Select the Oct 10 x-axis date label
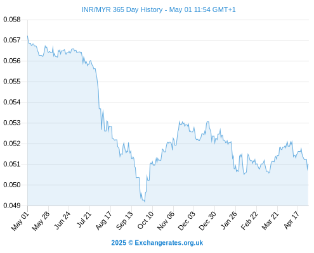 [x=145, y=220]
